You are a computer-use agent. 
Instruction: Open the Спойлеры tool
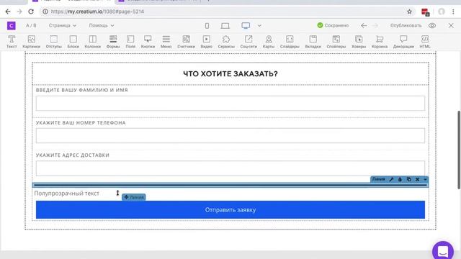(336, 42)
